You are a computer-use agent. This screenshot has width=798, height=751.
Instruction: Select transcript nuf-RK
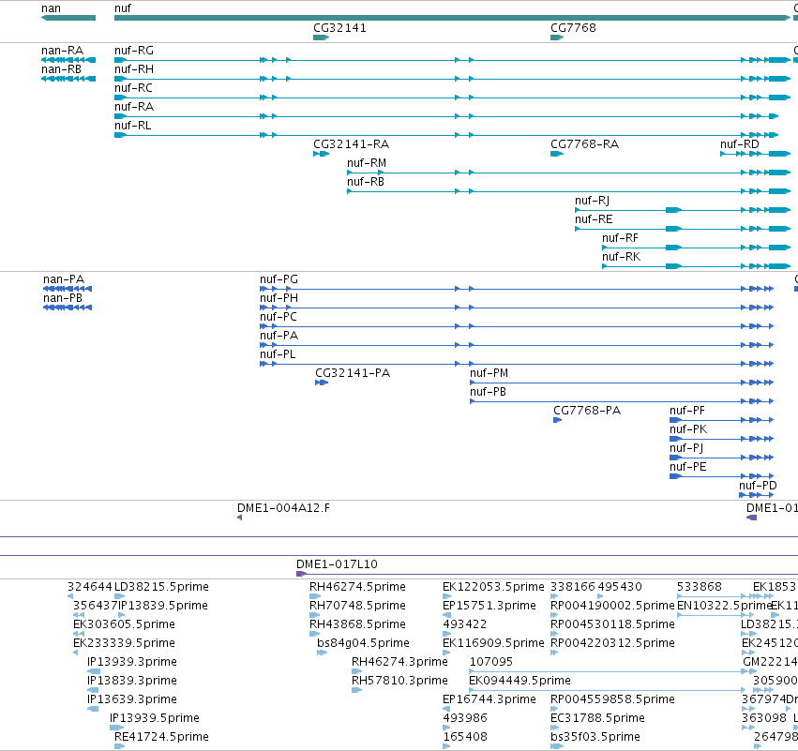(x=622, y=258)
